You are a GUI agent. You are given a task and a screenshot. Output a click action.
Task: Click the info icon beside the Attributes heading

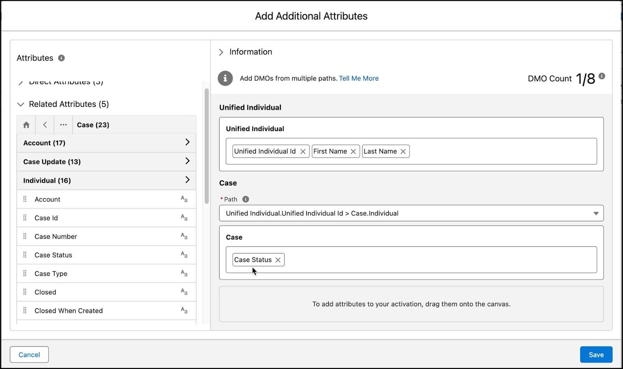coord(61,58)
